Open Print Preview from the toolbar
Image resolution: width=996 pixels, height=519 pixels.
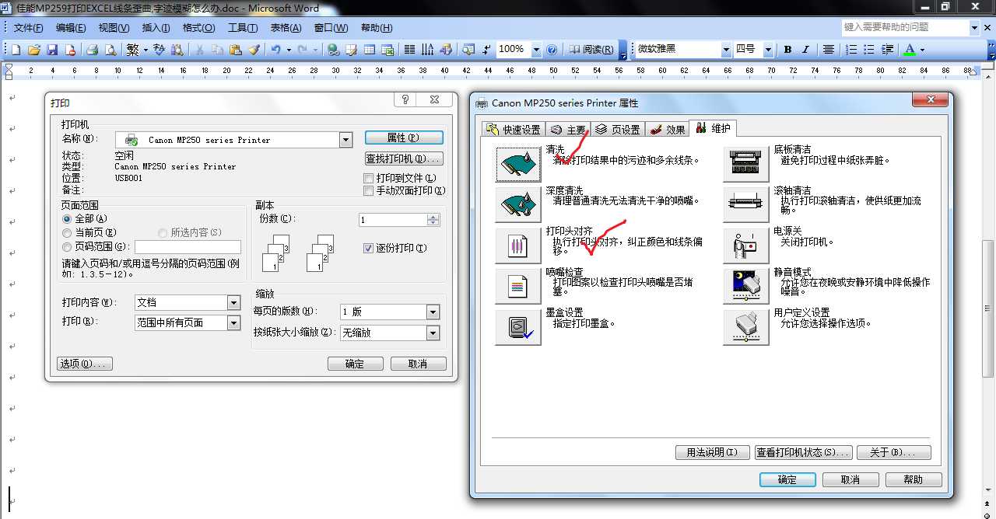[x=110, y=50]
